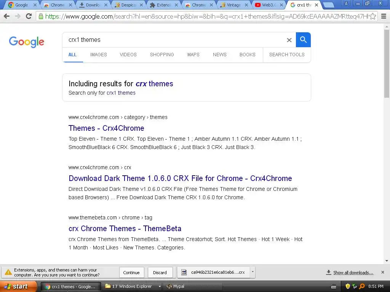The height and width of the screenshot is (292, 390).
Task: Bookmark this page with the star icon
Action: tap(372, 16)
